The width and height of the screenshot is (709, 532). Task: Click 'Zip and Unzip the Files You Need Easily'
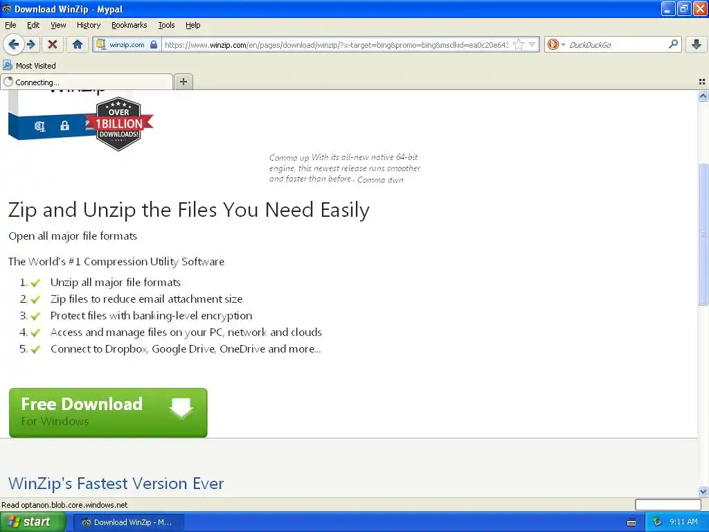point(189,210)
